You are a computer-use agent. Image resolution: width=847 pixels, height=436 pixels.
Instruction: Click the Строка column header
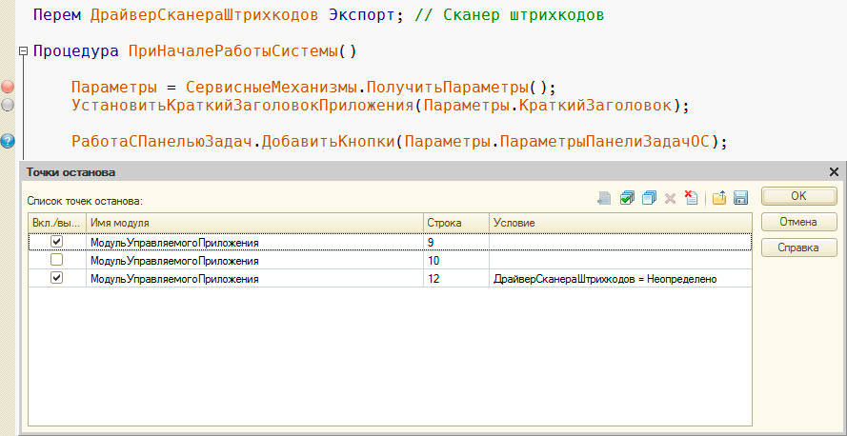pos(456,223)
